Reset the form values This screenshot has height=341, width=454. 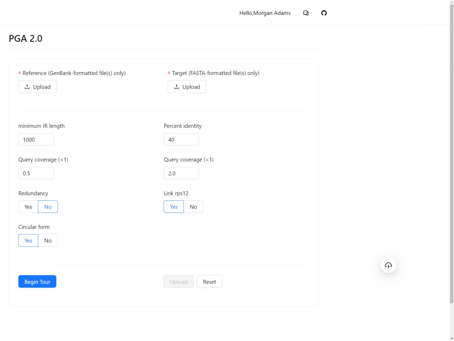[209, 282]
